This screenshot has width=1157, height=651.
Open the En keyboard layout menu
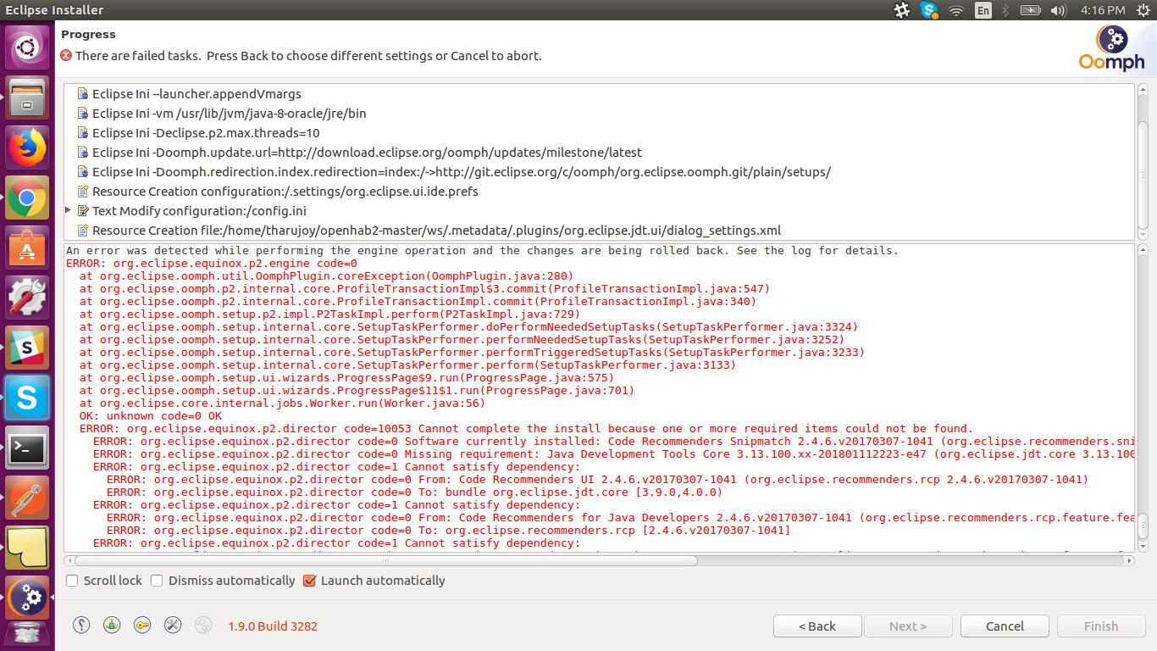[x=983, y=10]
